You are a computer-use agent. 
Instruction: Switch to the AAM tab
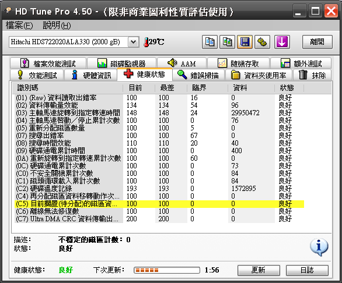click(182, 63)
